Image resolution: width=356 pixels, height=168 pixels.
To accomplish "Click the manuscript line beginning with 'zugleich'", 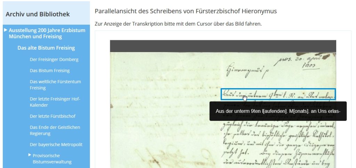I will 278,124.
